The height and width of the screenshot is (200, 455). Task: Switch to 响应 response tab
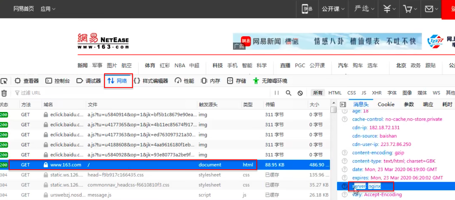(428, 105)
